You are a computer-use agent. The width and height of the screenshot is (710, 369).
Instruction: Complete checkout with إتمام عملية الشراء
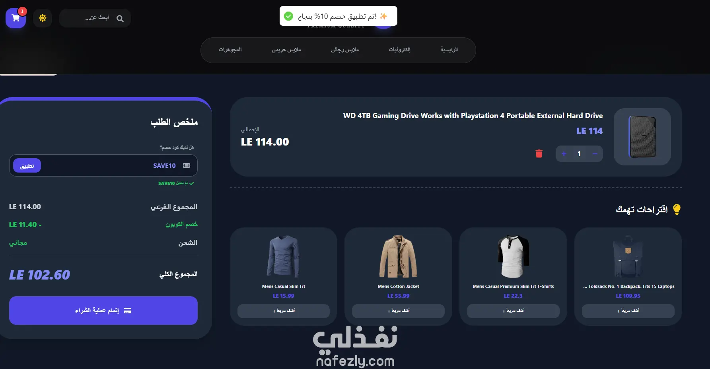(103, 311)
